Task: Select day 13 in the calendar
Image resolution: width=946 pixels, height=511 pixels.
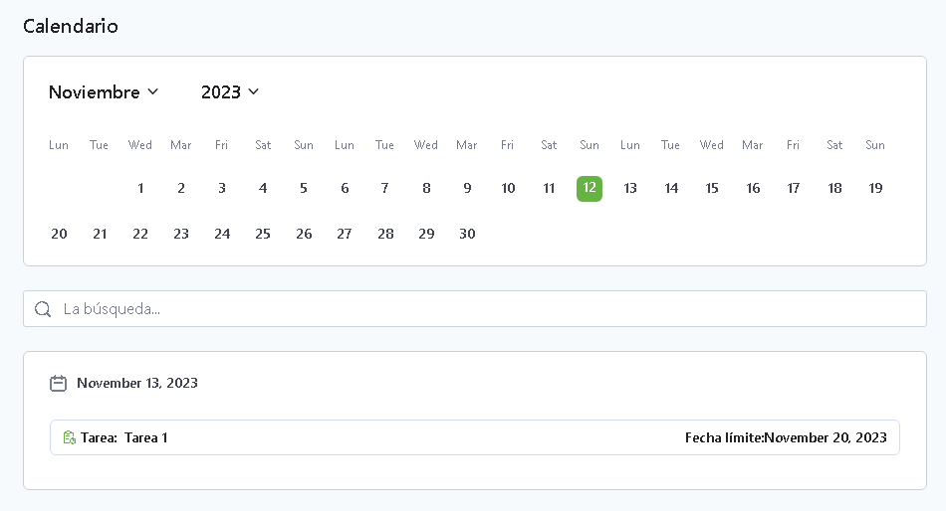Action: coord(630,188)
